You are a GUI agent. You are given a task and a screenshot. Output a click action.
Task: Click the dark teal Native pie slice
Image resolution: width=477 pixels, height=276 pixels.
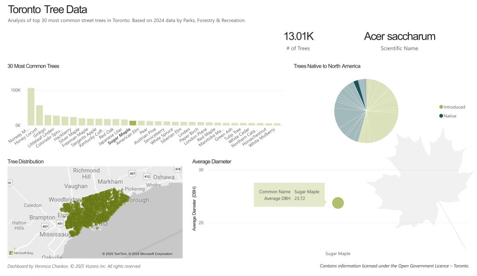(356, 83)
